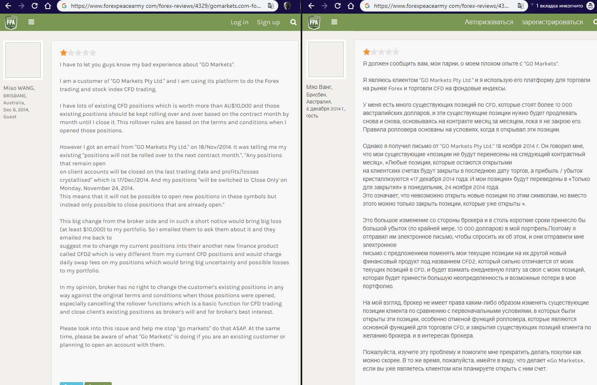Click the orange rating star in English review

pyautogui.click(x=63, y=53)
